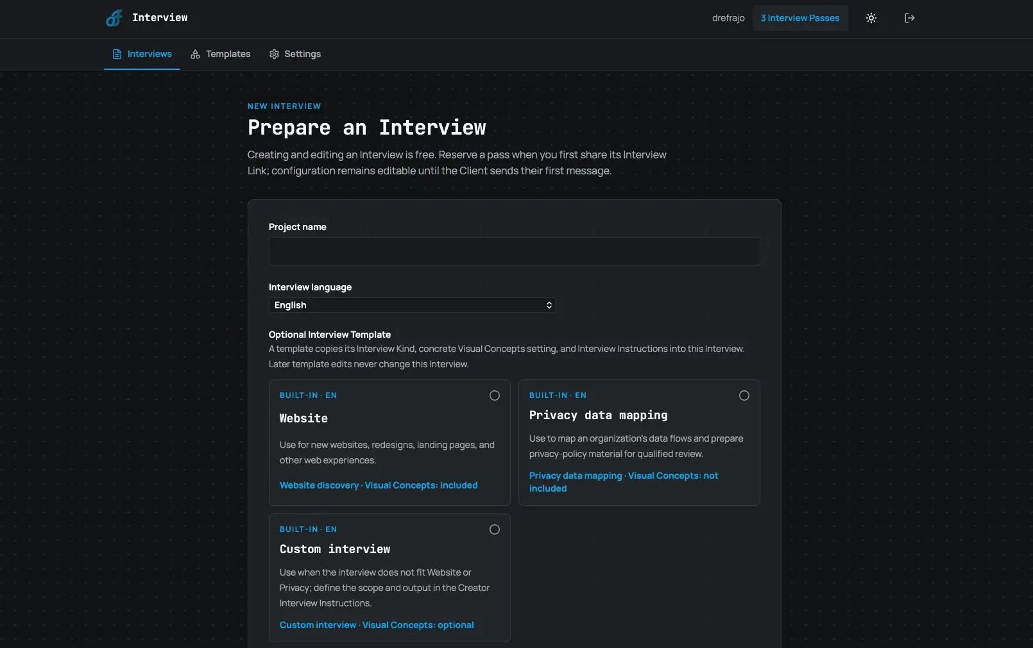The height and width of the screenshot is (648, 1033).
Task: Click the 3 Interview Passes button
Action: pyautogui.click(x=800, y=18)
